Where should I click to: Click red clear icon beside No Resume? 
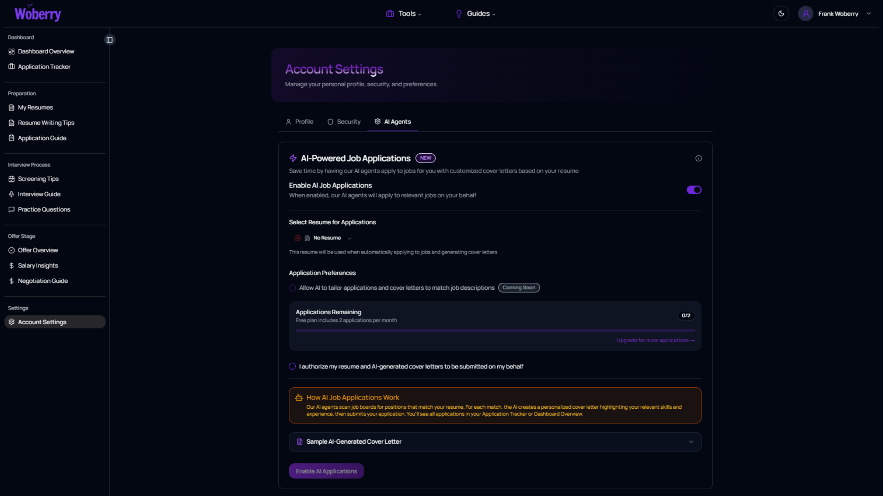point(298,238)
